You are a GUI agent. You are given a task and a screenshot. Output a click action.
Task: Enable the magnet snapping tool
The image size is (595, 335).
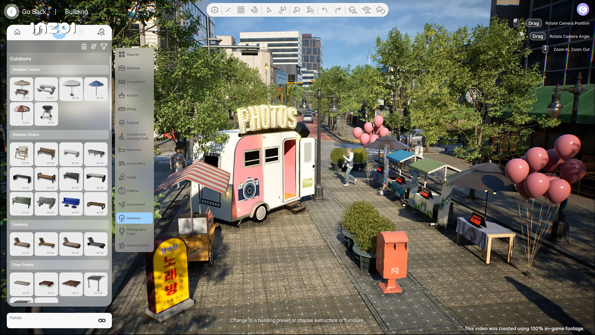click(255, 10)
